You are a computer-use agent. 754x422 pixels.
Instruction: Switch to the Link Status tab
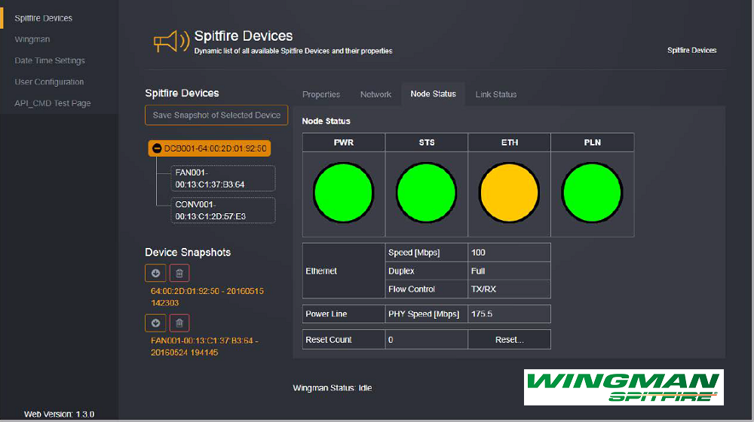(496, 94)
